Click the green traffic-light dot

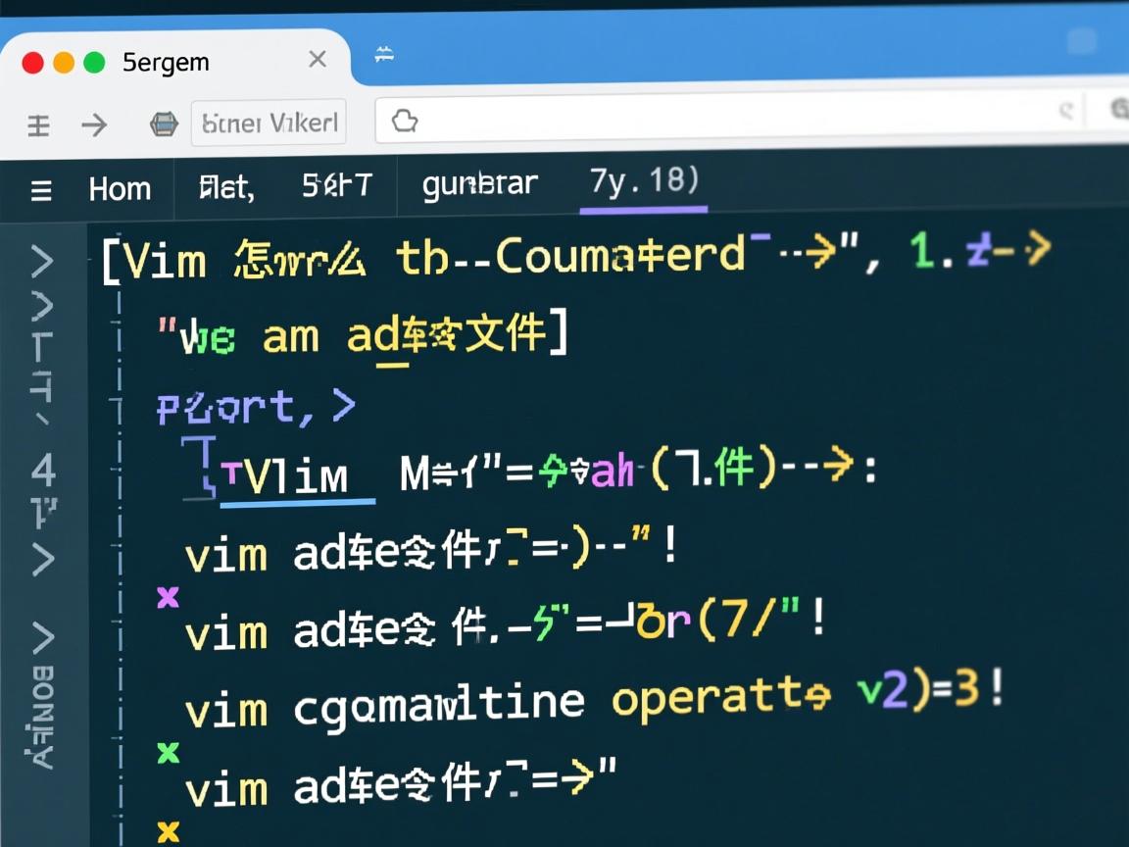[92, 61]
